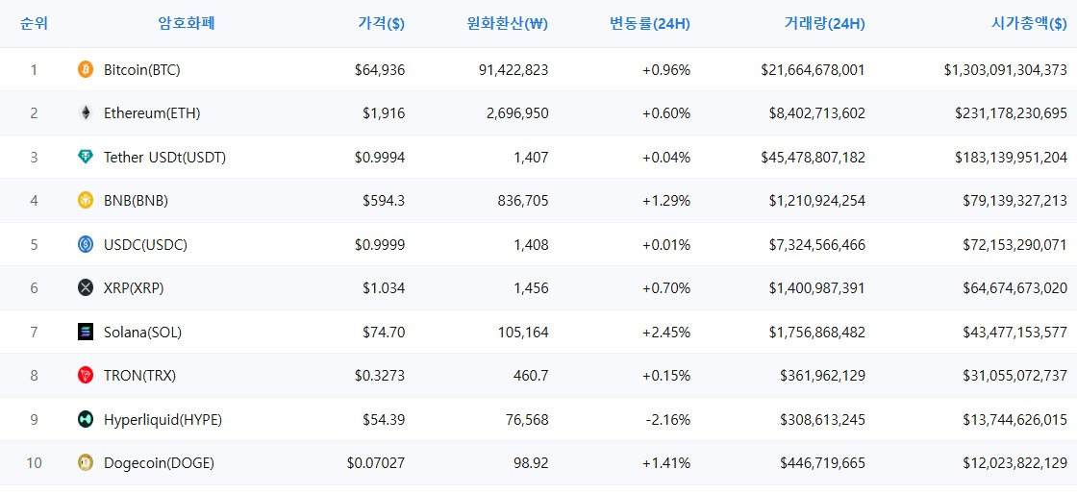The image size is (1077, 494).
Task: Click BNB won value 836,705
Action: pos(523,201)
